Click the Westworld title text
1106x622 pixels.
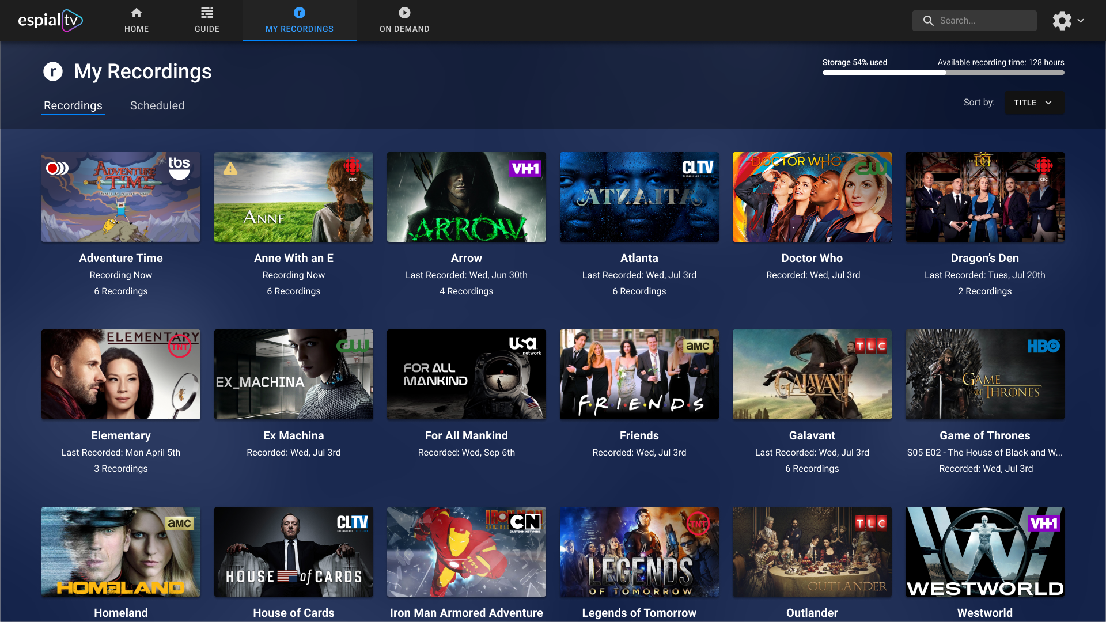pyautogui.click(x=985, y=613)
